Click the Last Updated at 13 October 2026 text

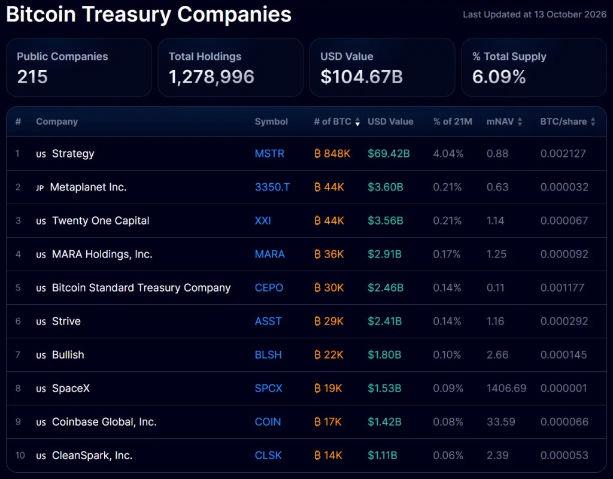pyautogui.click(x=535, y=14)
